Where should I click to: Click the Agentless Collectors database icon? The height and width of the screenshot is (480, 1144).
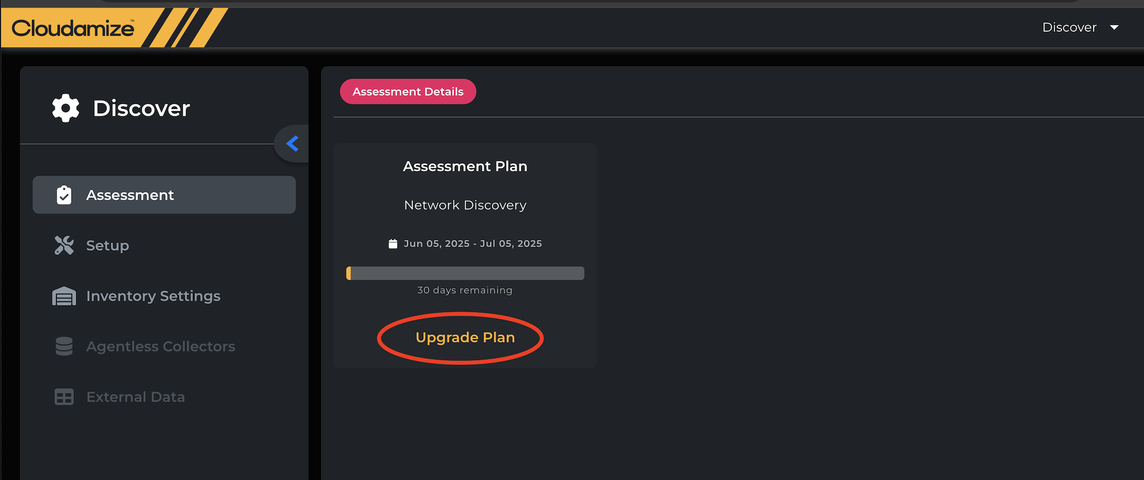(x=64, y=346)
